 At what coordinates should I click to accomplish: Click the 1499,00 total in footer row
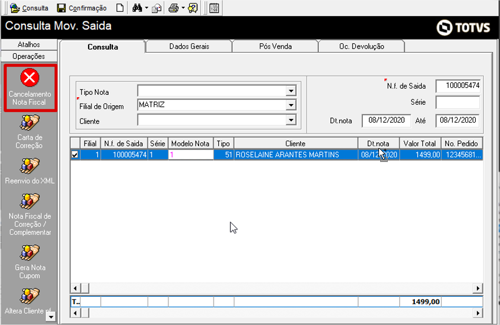[420, 302]
